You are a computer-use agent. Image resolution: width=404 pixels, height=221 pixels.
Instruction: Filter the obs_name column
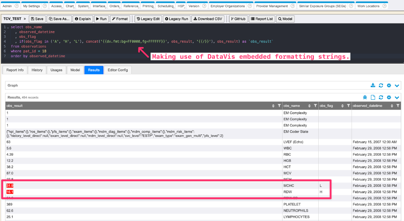[315, 106]
